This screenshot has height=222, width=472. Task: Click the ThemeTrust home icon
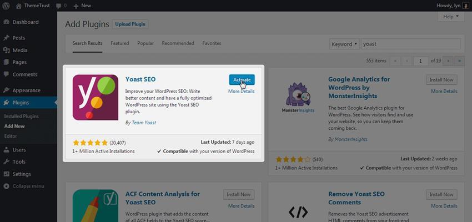[19, 6]
